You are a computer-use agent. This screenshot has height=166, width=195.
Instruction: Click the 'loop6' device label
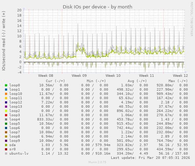pyautogui.click(x=15, y=128)
